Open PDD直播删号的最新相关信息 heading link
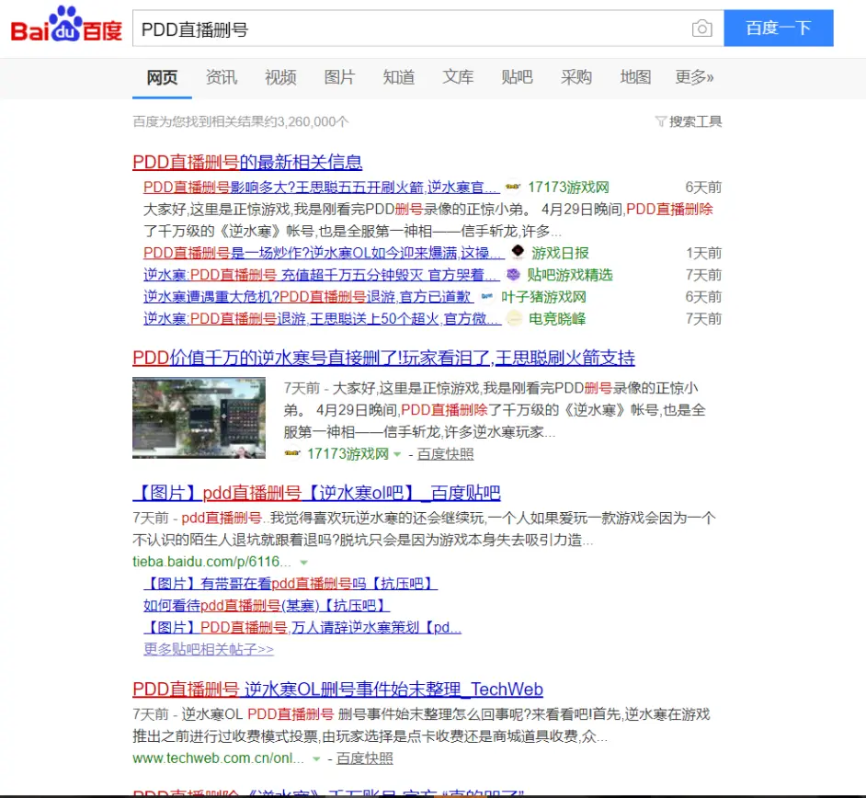The image size is (866, 798). point(247,162)
